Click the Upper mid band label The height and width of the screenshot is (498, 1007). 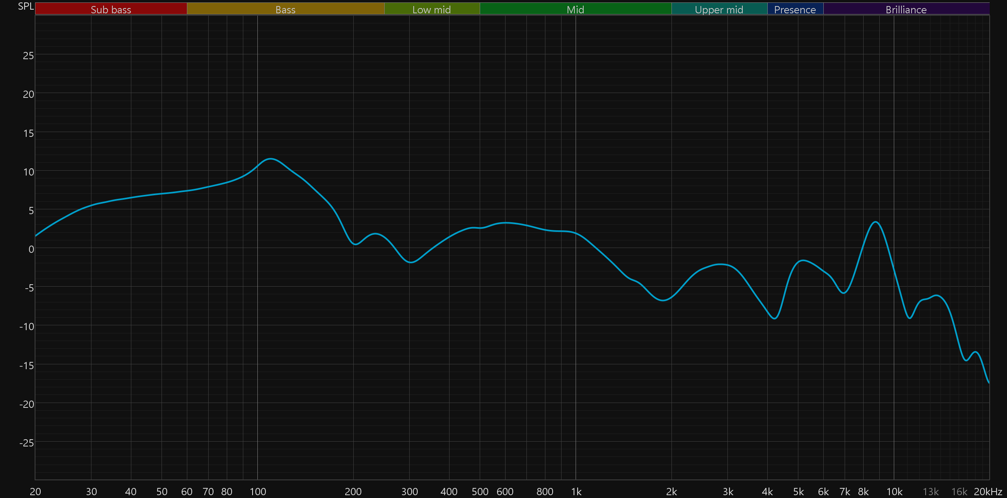coord(719,9)
